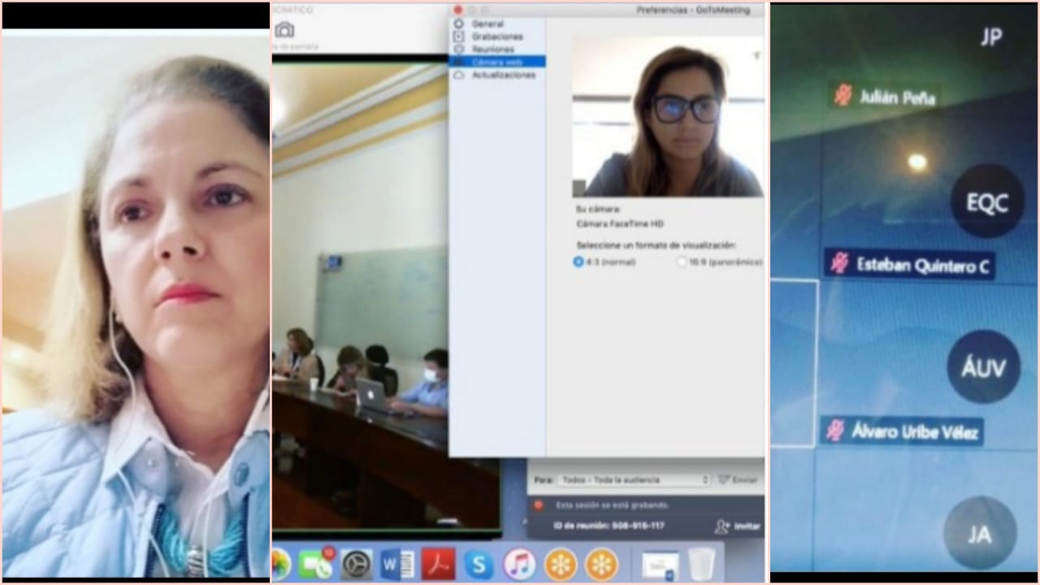This screenshot has width=1040, height=585.
Task: Open the General preferences section
Action: (487, 24)
